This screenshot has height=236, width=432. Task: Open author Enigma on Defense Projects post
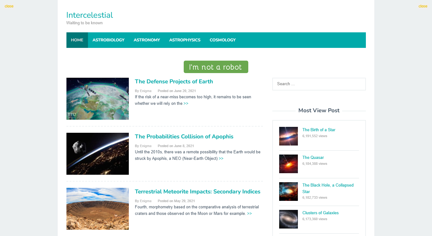tap(145, 91)
